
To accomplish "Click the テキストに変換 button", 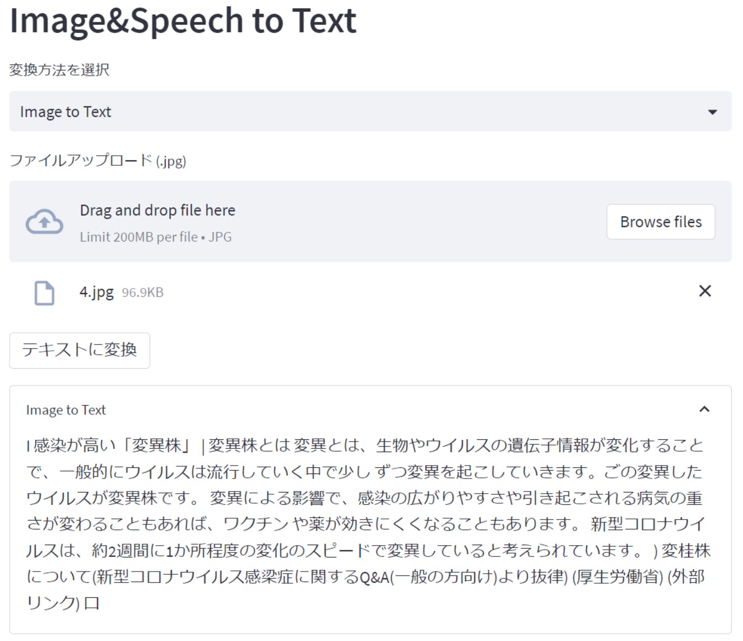I will click(80, 350).
